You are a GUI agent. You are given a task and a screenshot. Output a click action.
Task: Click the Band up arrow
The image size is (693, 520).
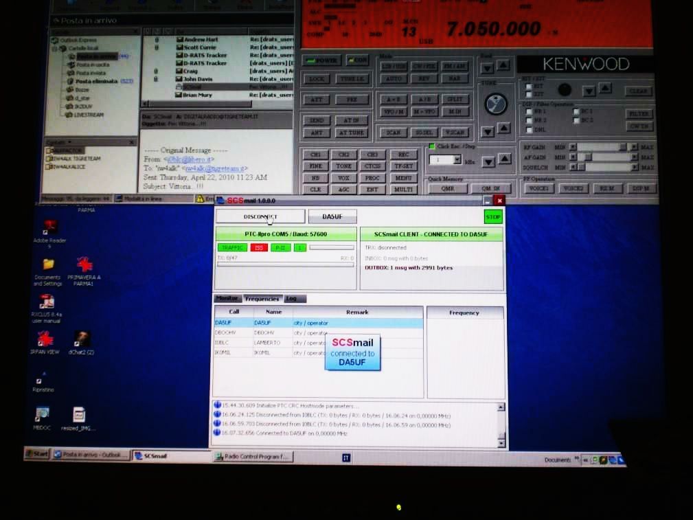[503, 65]
